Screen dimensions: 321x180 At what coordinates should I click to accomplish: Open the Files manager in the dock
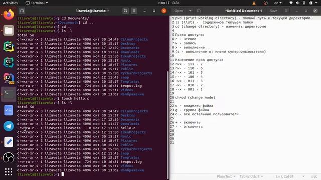coord(9,30)
